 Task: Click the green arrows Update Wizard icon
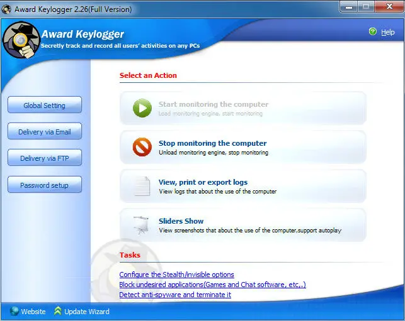[x=57, y=311]
